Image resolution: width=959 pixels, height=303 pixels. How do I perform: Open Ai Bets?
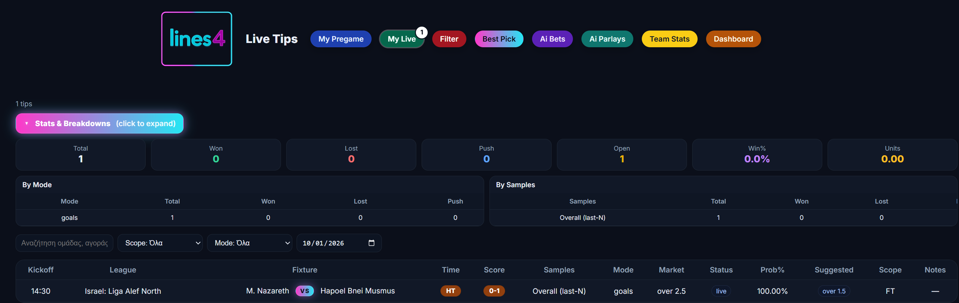click(552, 39)
